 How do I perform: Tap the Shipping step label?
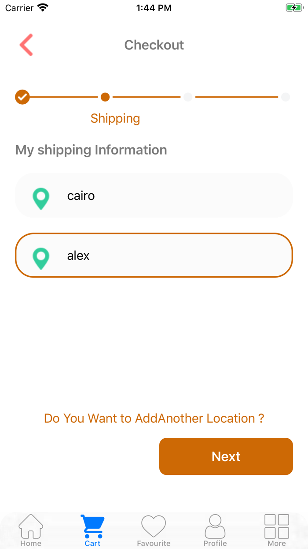115,118
